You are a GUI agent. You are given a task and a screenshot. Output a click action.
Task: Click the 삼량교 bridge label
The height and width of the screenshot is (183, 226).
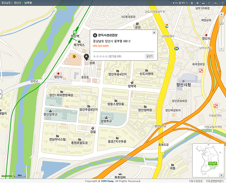(x=34, y=81)
